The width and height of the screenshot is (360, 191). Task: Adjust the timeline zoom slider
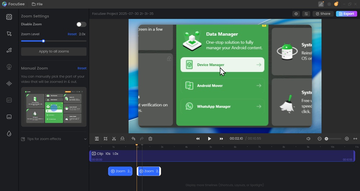333,139
